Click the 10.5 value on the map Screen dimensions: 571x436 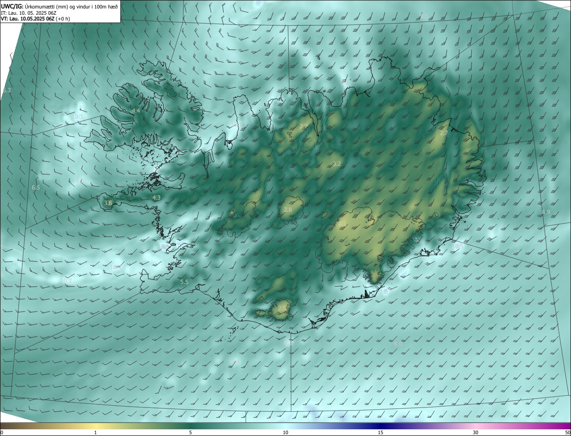point(458,246)
